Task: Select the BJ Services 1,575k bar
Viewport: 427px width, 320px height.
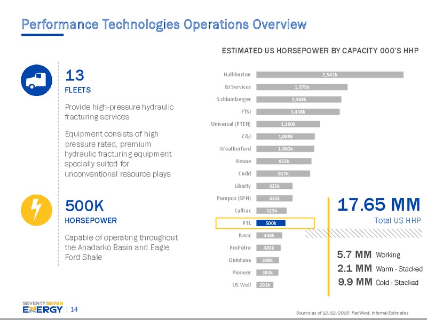Action: pos(302,87)
